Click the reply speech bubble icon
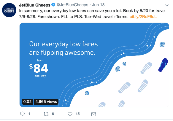This screenshot has height=121, width=173. pos(22,114)
